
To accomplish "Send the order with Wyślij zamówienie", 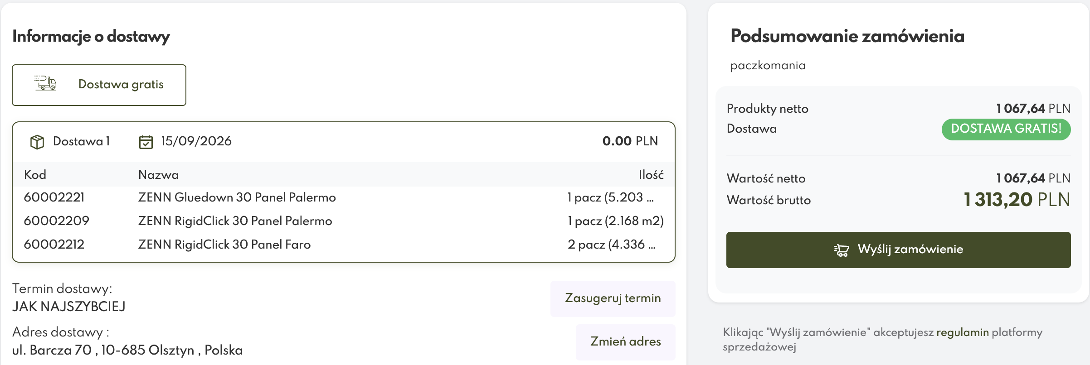I will (898, 250).
